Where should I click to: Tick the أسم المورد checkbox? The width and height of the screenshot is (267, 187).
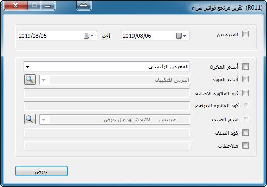click(245, 79)
